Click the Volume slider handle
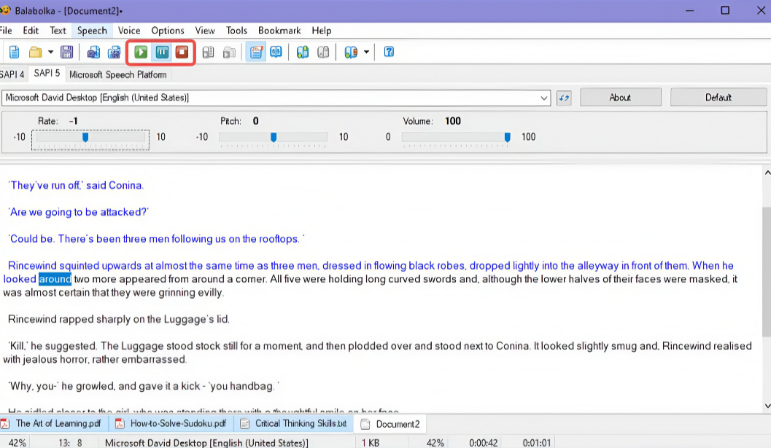Image resolution: width=771 pixels, height=448 pixels. 508,138
